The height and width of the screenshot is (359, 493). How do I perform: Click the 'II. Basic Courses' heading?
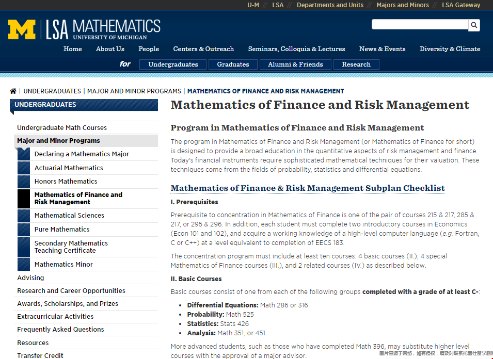point(196,279)
